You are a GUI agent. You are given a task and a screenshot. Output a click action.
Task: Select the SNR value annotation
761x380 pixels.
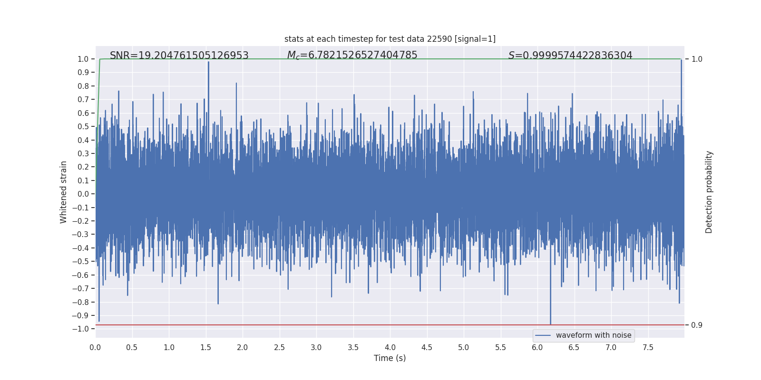coord(179,56)
